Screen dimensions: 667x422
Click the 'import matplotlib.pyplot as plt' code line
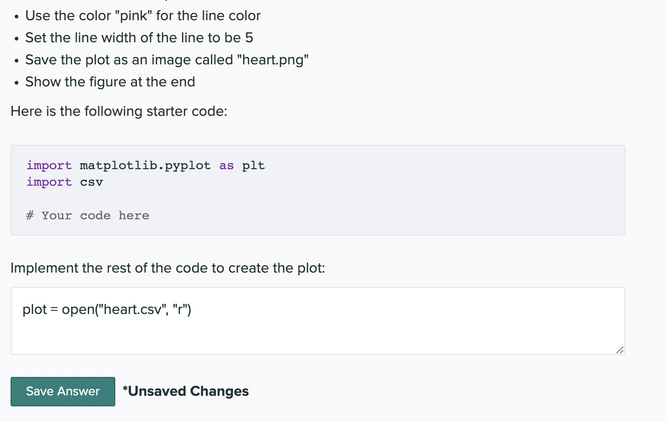(146, 165)
